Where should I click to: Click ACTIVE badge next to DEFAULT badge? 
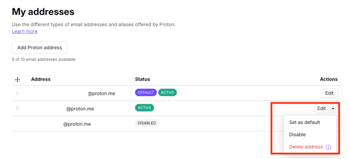click(x=167, y=92)
